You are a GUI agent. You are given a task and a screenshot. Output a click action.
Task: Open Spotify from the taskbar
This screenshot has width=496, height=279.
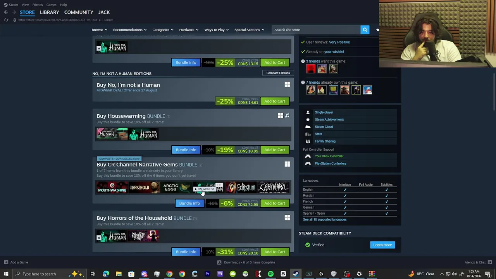click(271, 274)
